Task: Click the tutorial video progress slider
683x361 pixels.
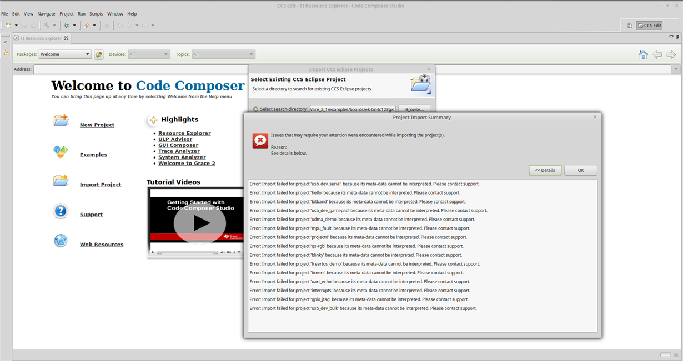Action: coord(188,253)
